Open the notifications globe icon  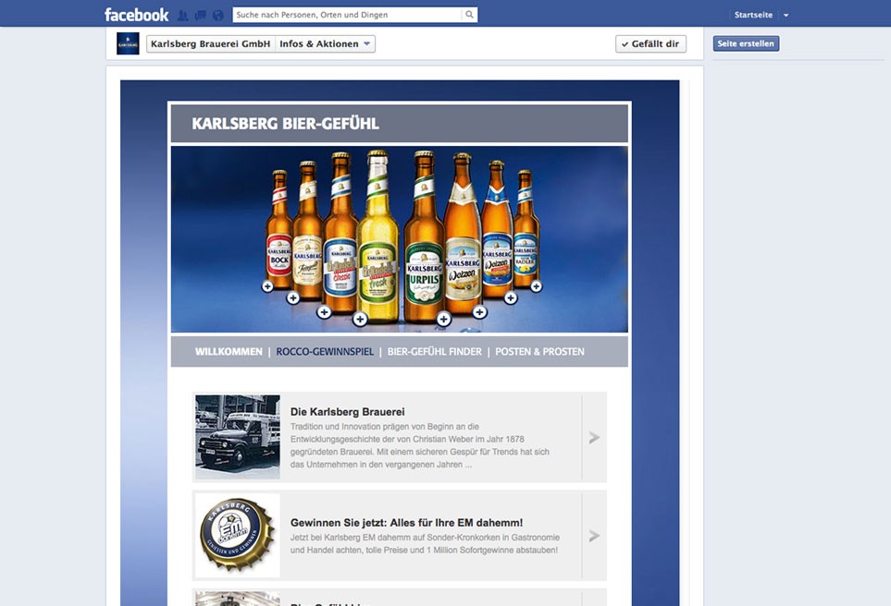(217, 16)
